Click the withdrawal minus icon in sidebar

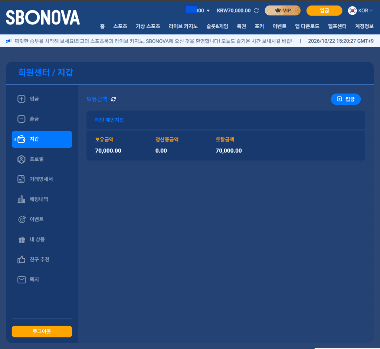click(x=21, y=119)
